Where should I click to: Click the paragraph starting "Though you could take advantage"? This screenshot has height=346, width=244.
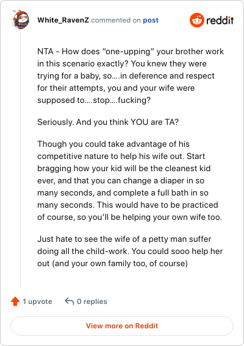pos(130,180)
